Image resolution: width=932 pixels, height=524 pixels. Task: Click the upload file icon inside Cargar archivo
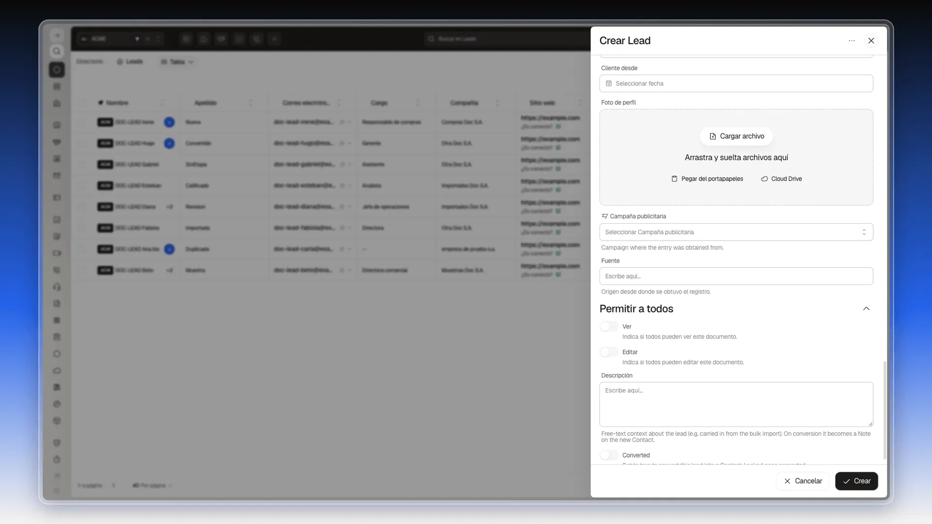click(x=712, y=137)
